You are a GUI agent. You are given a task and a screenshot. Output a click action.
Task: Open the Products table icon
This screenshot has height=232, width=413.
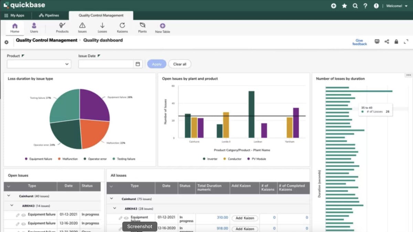click(x=62, y=25)
